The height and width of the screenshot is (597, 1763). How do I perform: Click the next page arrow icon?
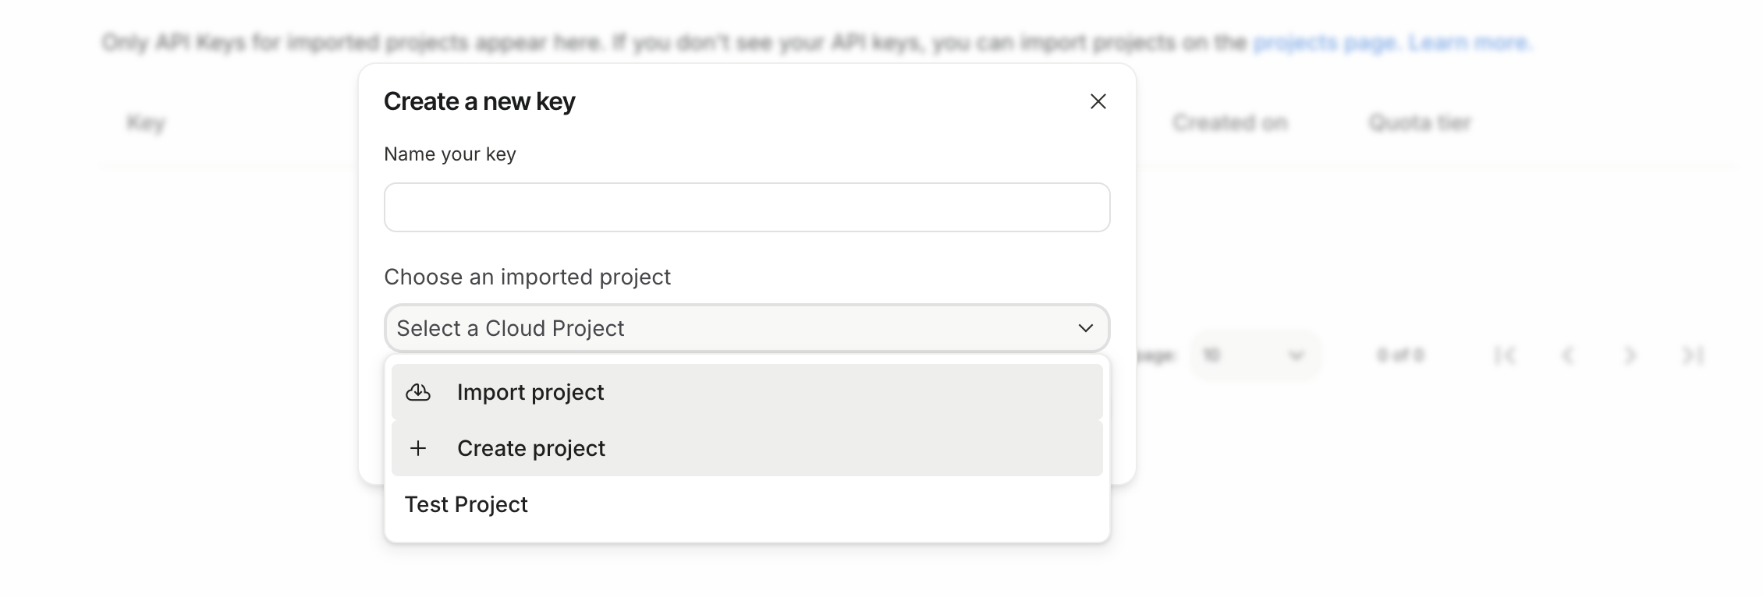pyautogui.click(x=1630, y=355)
